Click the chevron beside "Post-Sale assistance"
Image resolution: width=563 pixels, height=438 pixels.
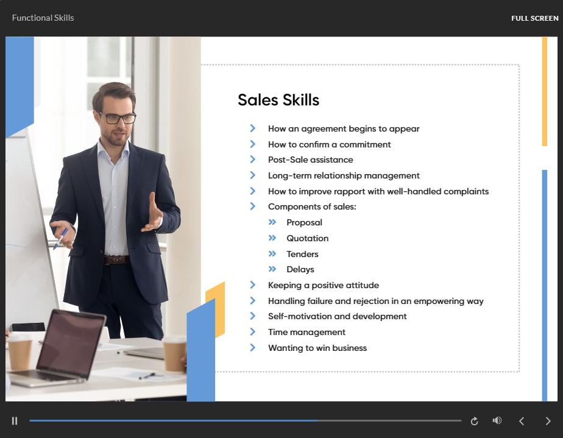pyautogui.click(x=253, y=160)
